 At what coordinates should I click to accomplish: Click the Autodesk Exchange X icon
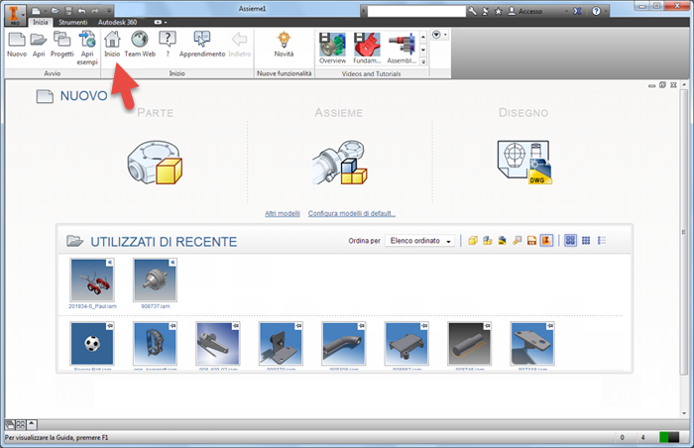pos(577,11)
